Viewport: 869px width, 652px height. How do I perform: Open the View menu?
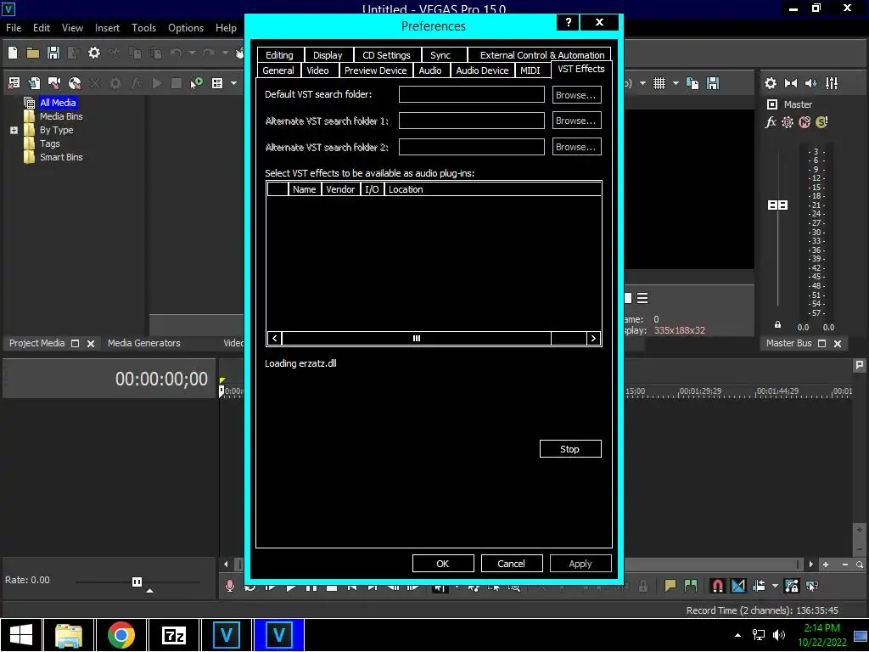click(x=73, y=28)
